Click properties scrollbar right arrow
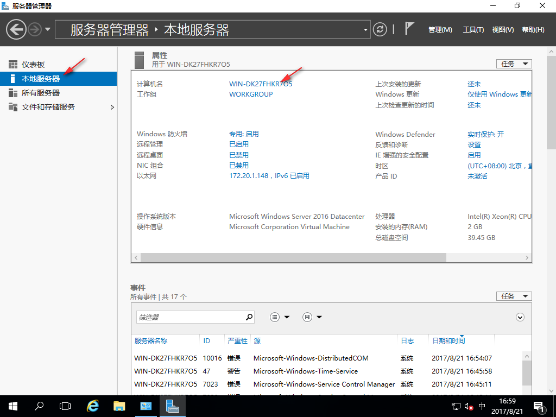This screenshot has width=556, height=417. coord(527,257)
